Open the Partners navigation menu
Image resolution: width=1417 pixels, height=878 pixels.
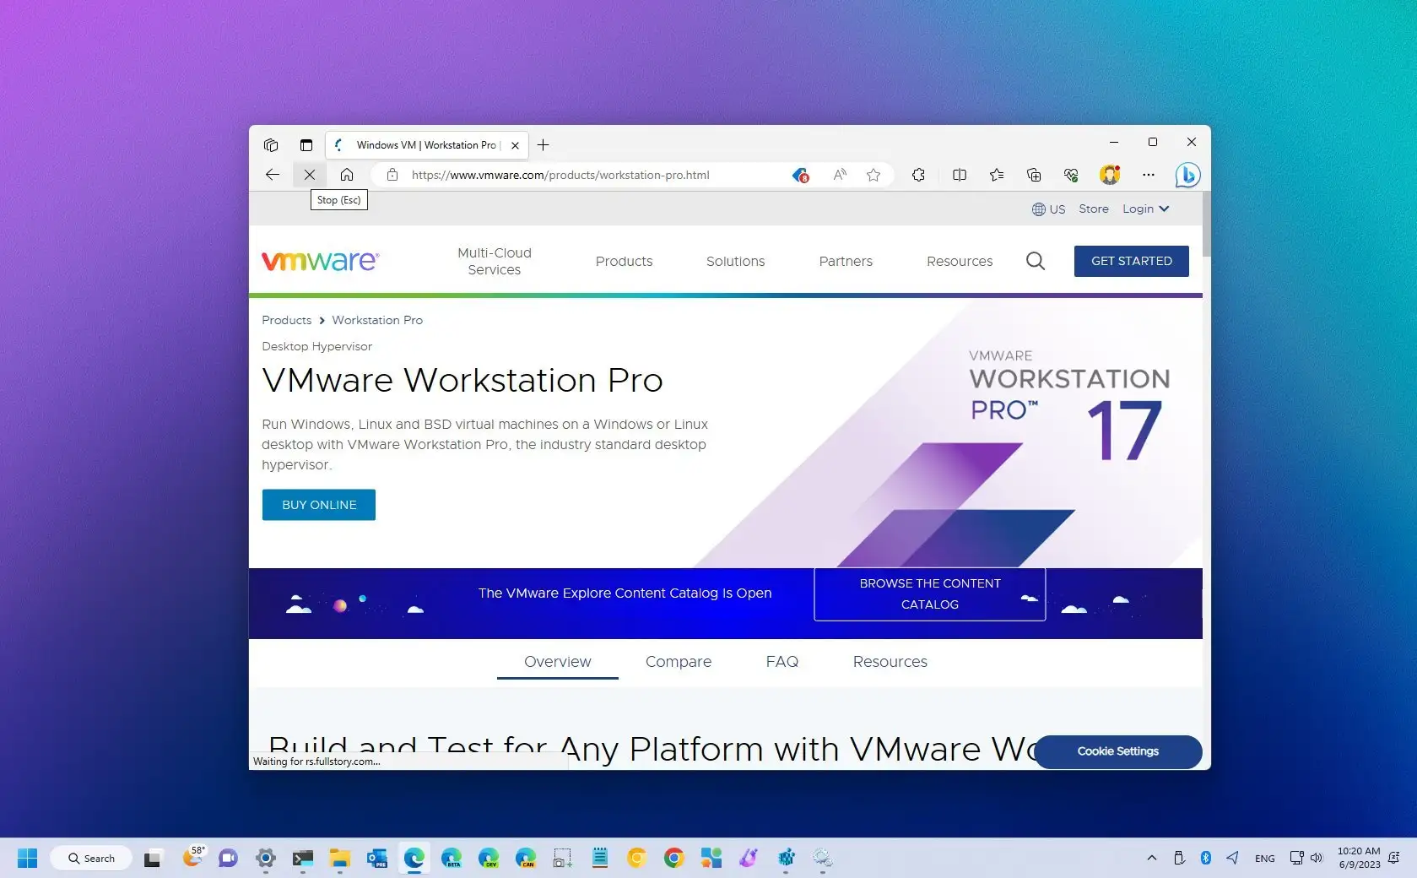846,262
